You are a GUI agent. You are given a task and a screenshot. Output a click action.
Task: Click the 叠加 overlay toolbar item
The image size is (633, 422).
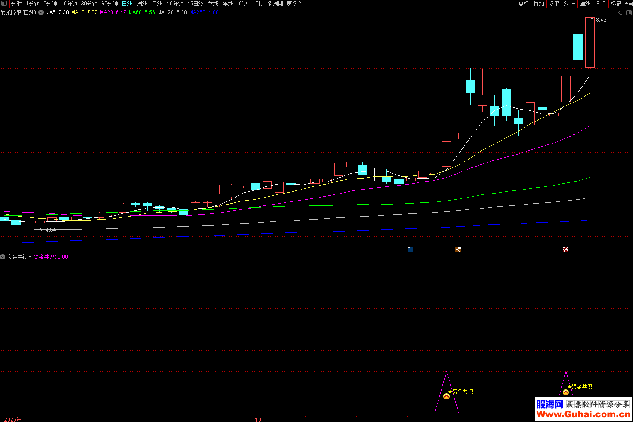538,4
